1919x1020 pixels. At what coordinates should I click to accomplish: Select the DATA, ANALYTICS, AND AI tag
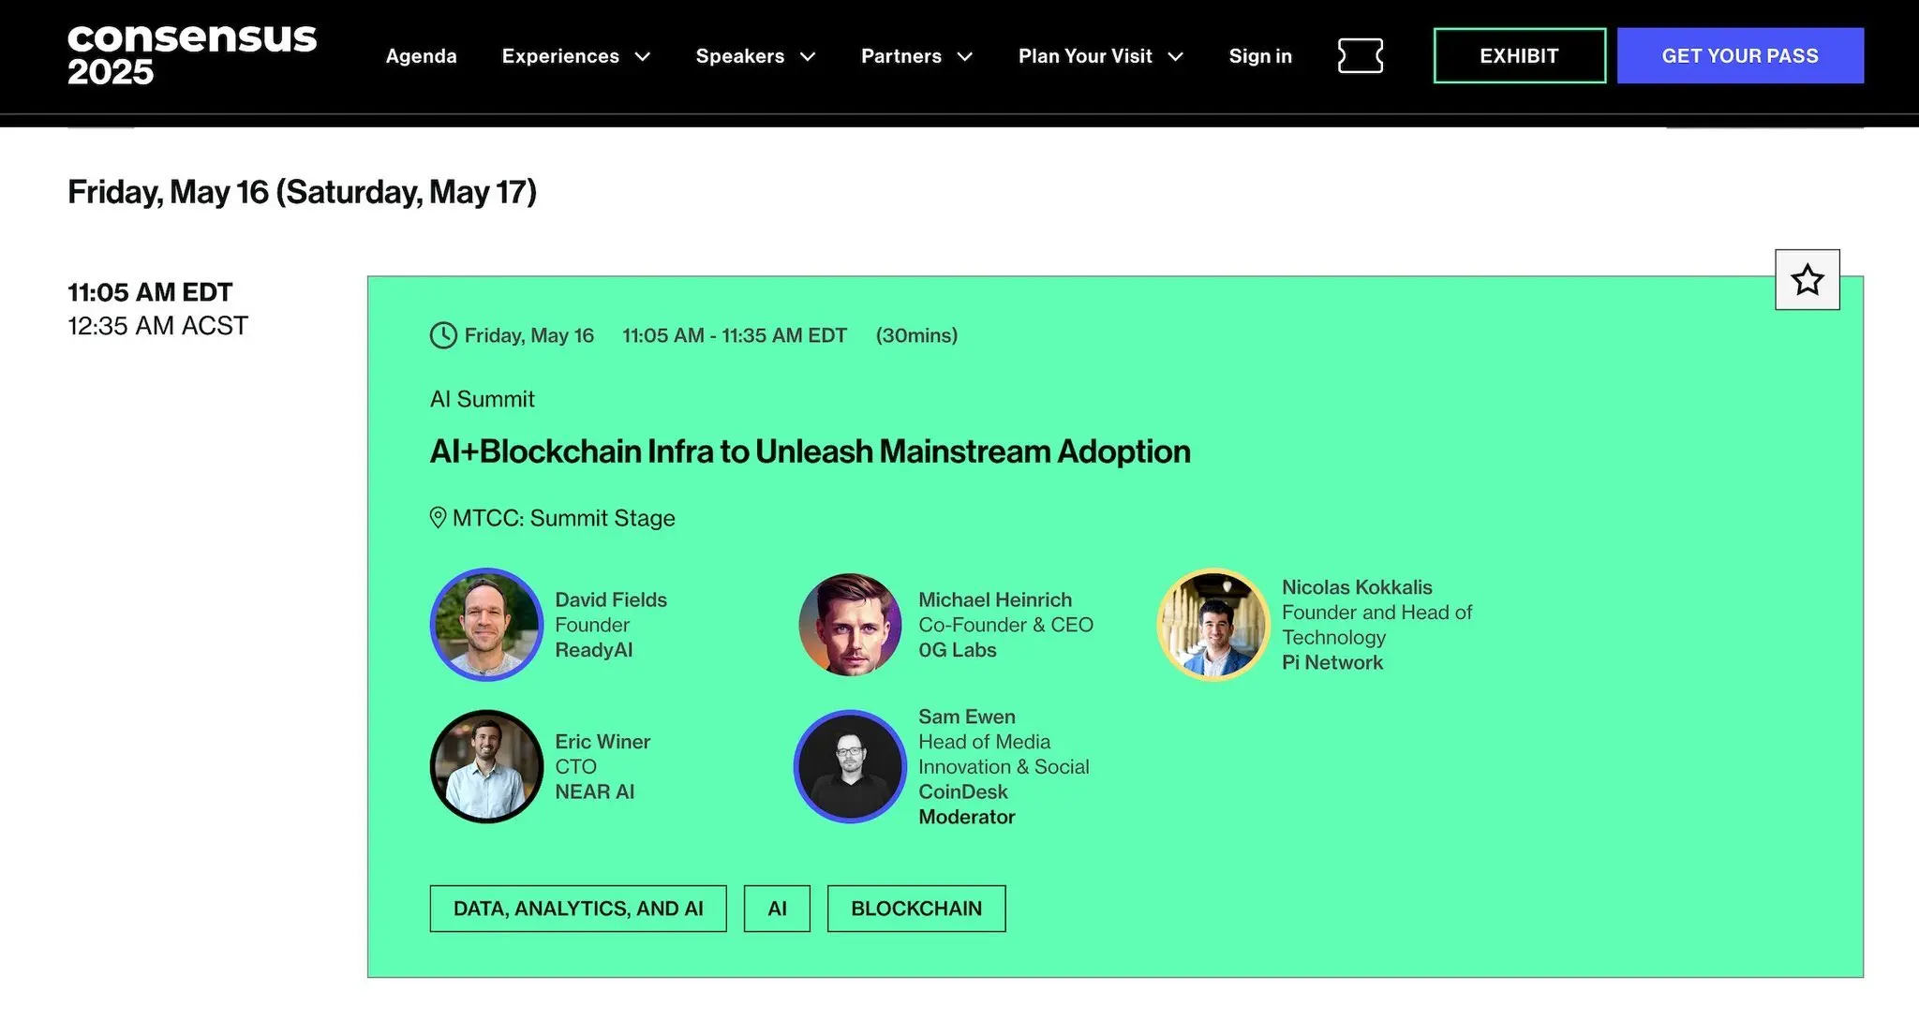click(578, 909)
